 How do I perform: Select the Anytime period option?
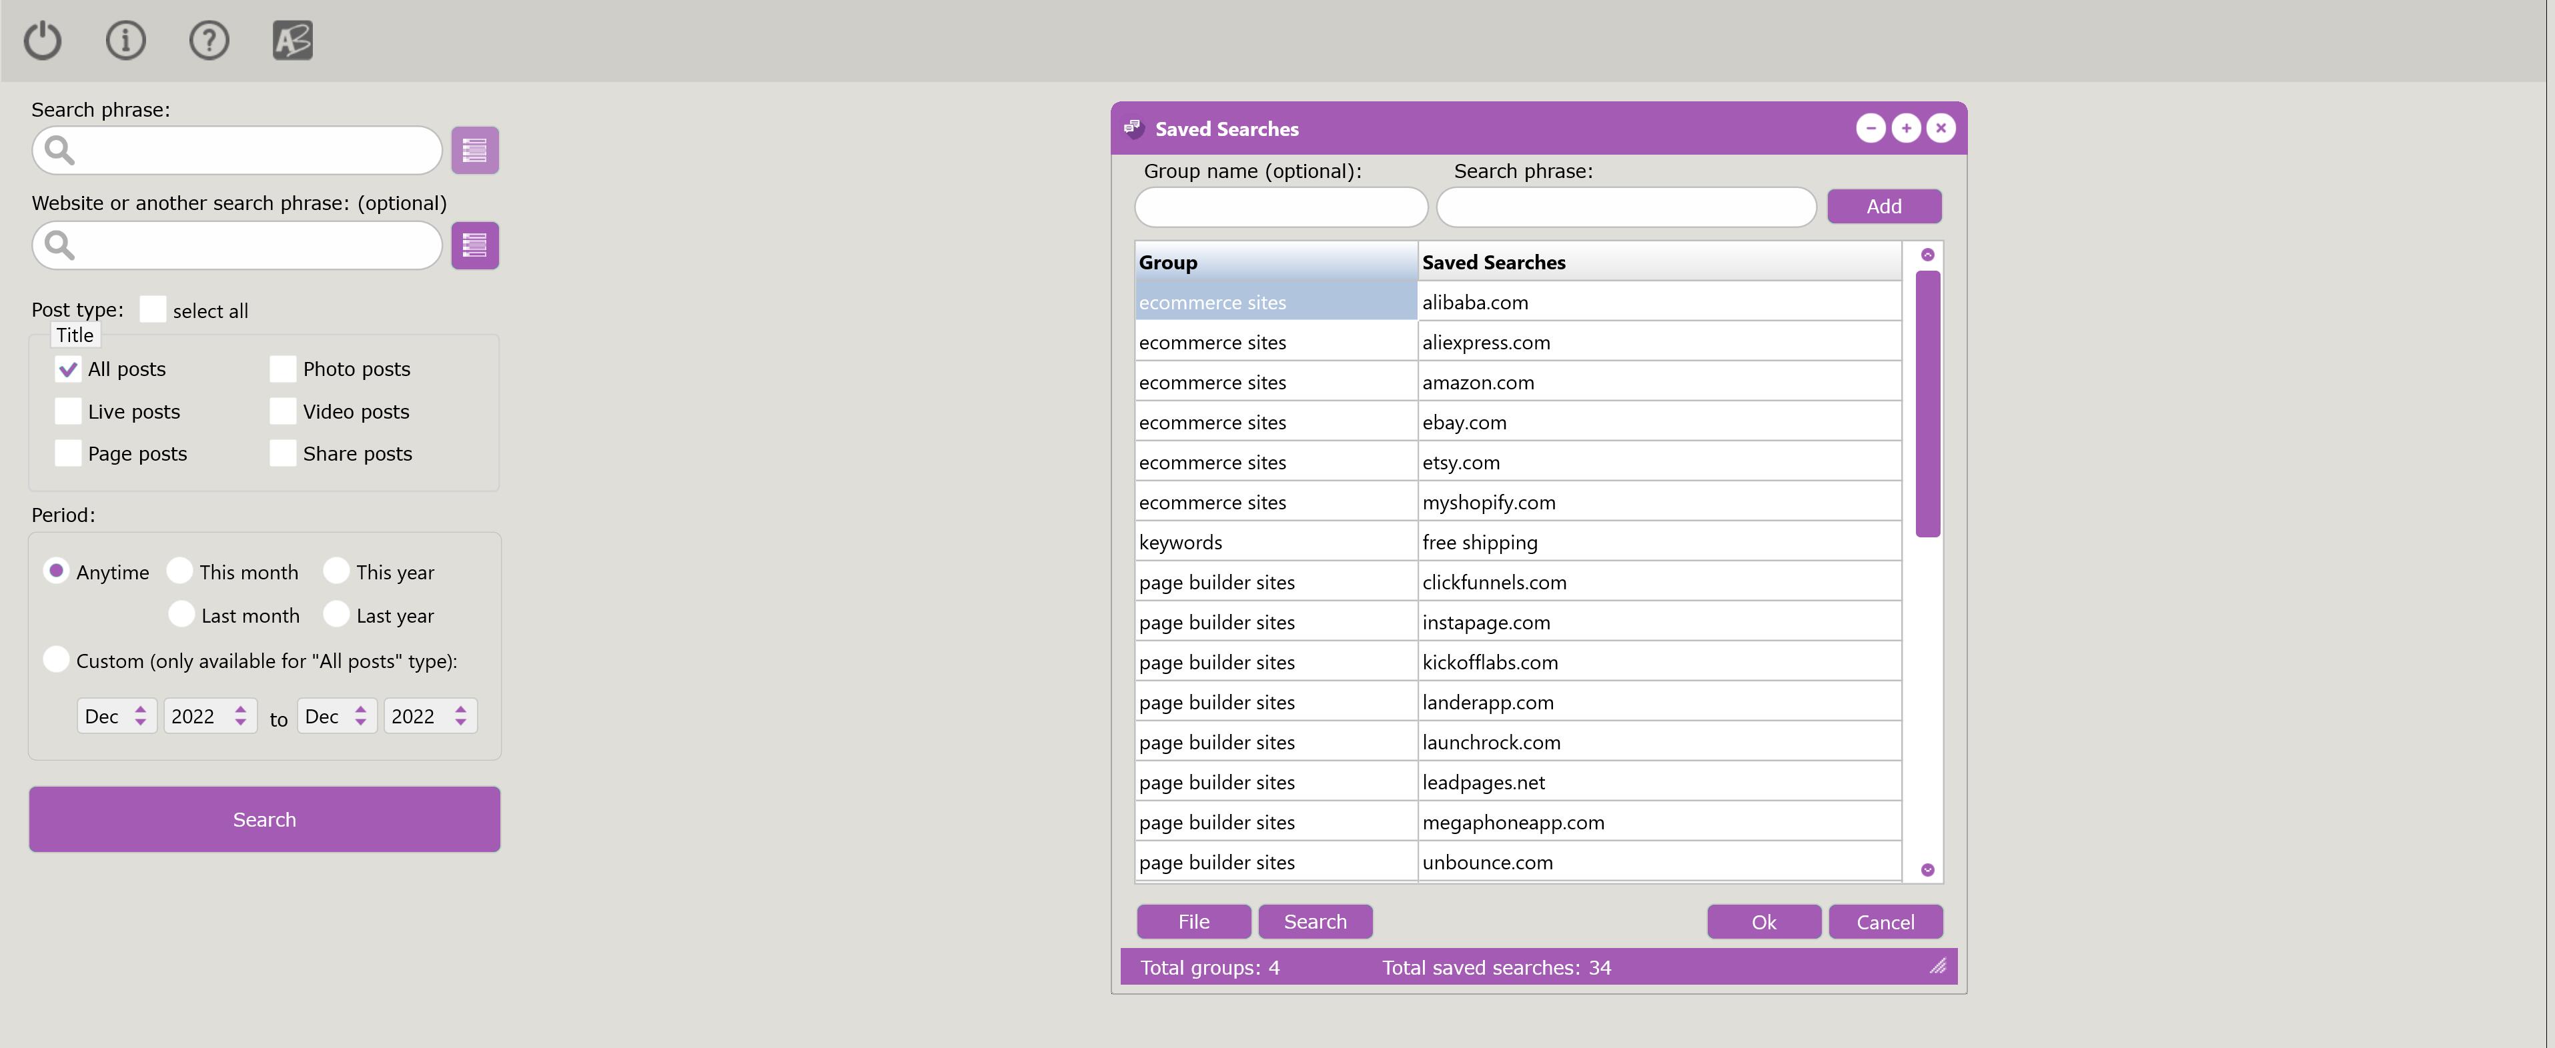(57, 571)
